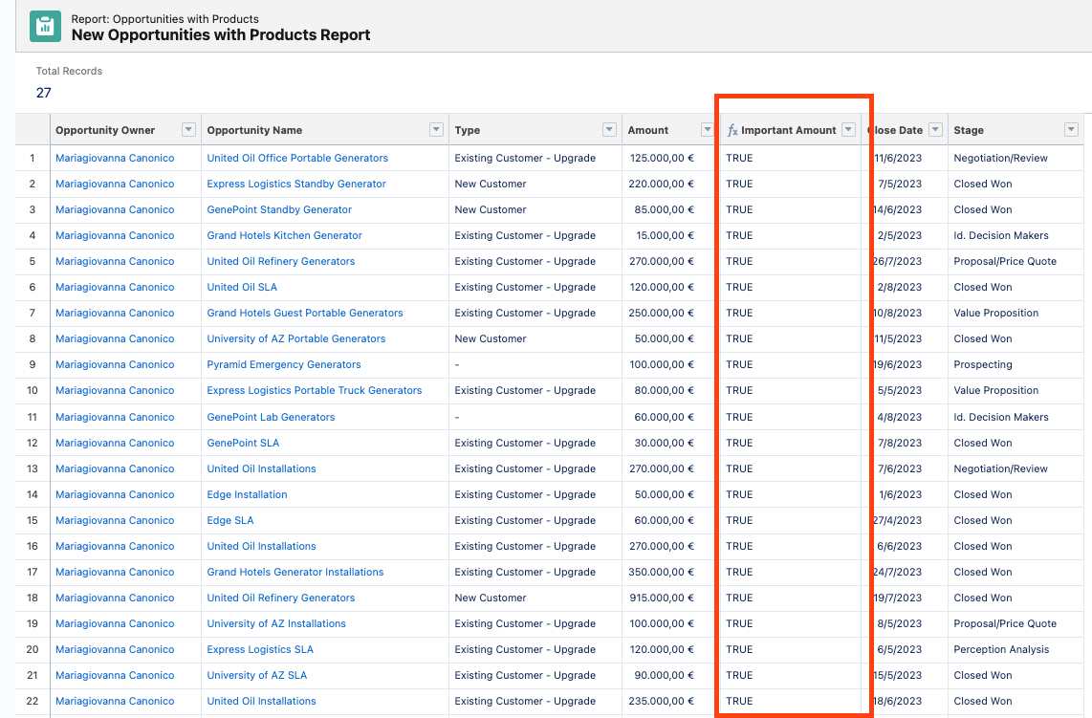Open Mariagiovanna Canonico owner link in row 1
Viewport: 1092px width, 718px height.
click(115, 158)
